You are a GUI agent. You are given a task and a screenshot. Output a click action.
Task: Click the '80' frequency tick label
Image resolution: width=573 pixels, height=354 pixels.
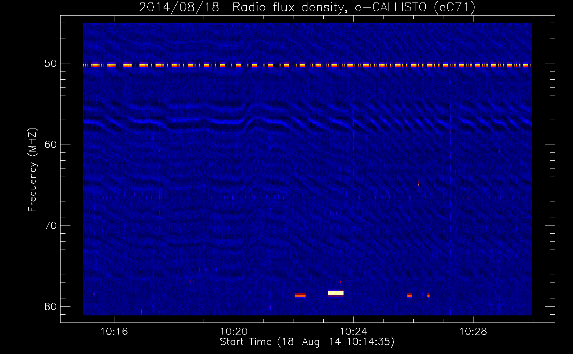point(51,306)
